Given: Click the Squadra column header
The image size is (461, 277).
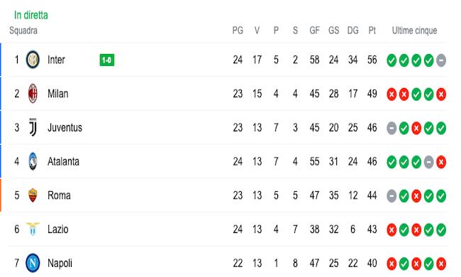Looking at the screenshot, I should (x=23, y=31).
